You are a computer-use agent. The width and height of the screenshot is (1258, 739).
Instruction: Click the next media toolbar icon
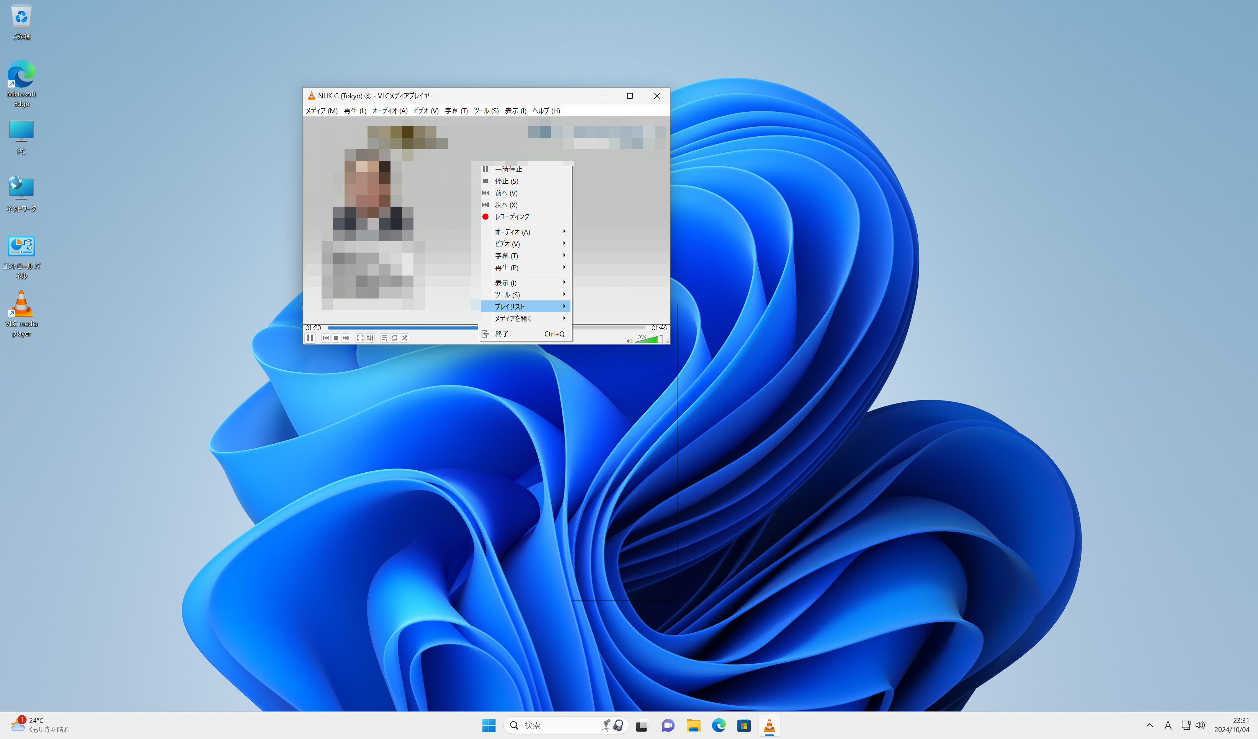[345, 338]
